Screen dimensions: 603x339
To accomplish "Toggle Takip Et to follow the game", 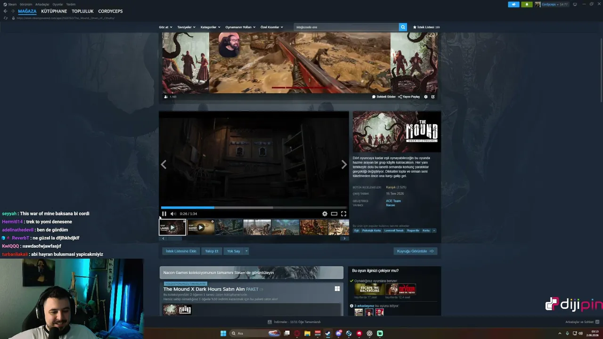I will point(212,251).
